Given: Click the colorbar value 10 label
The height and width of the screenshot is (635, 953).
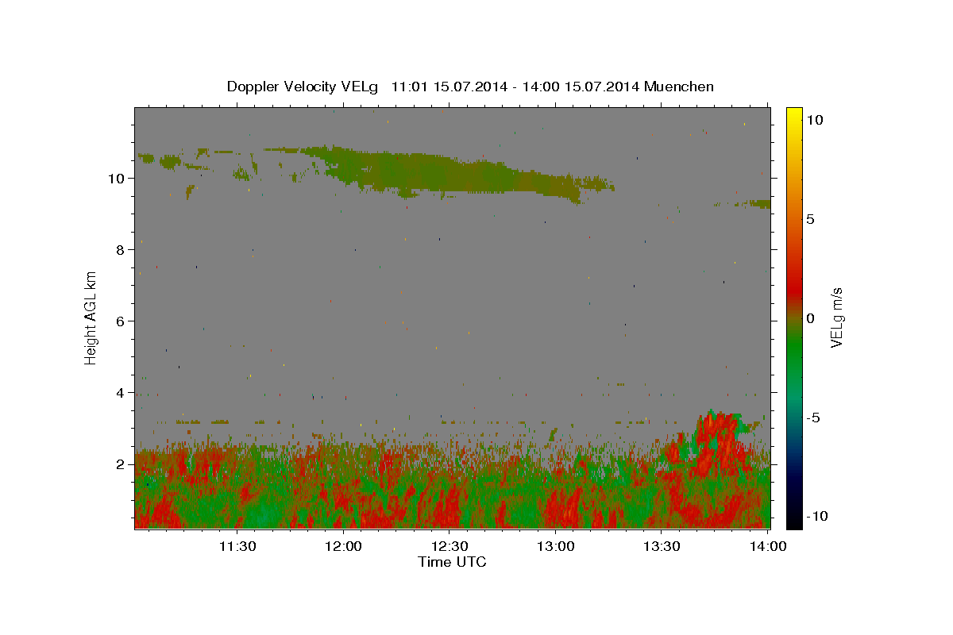Looking at the screenshot, I should click(814, 120).
